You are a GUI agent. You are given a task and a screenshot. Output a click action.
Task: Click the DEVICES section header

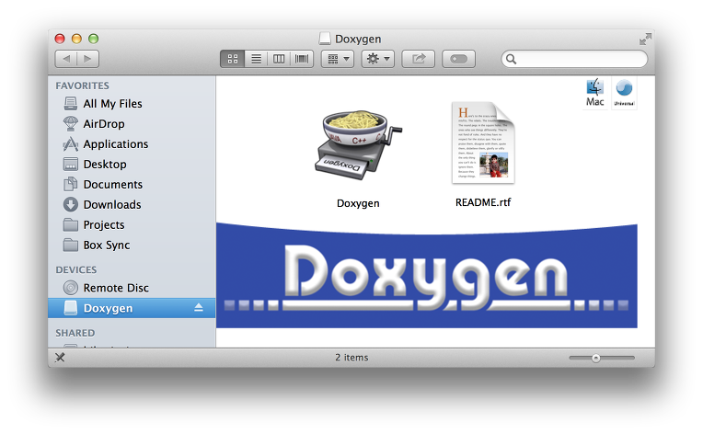tap(75, 269)
